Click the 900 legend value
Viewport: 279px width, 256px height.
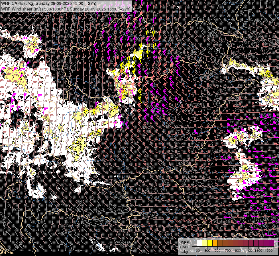[x=238, y=251]
